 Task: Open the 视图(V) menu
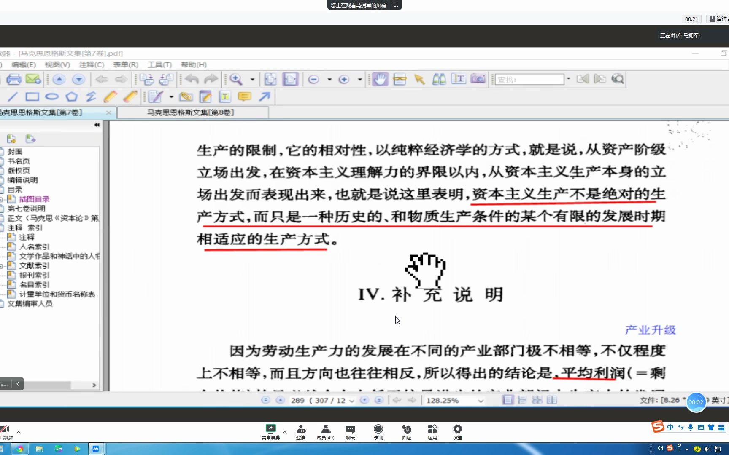57,64
